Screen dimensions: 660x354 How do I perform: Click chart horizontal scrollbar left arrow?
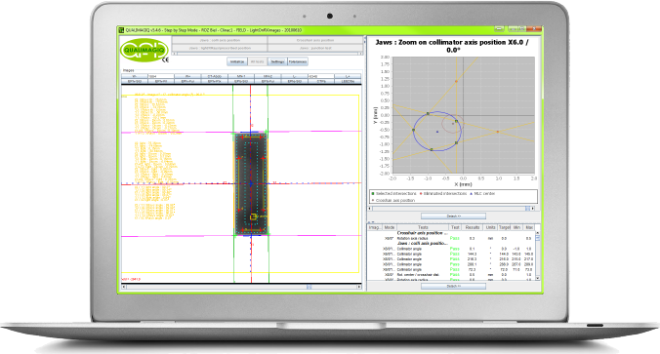coord(370,209)
